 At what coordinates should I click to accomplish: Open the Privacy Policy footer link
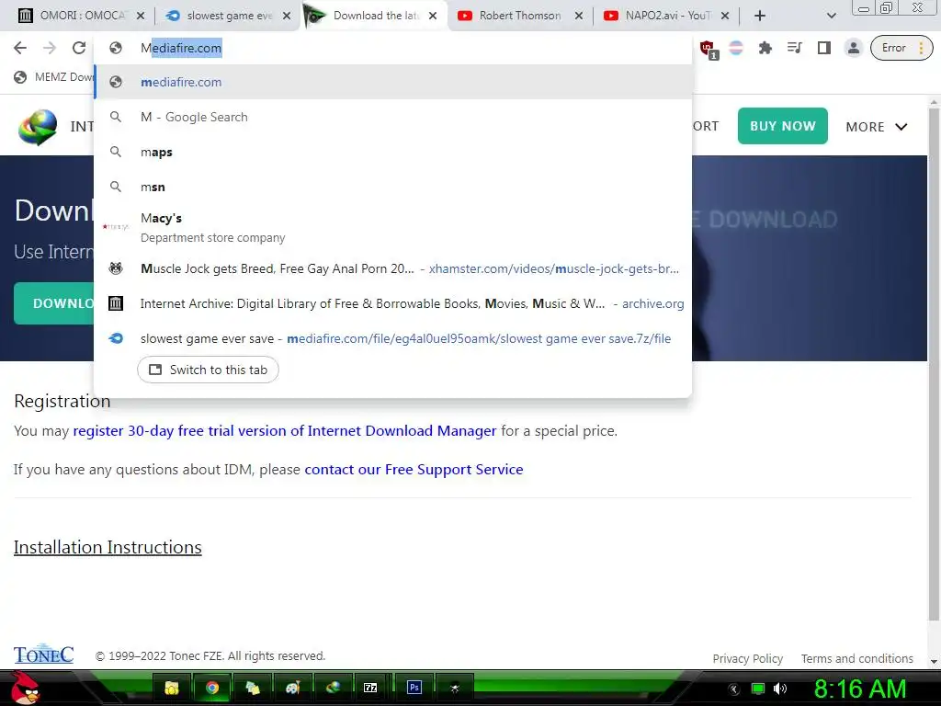[748, 658]
